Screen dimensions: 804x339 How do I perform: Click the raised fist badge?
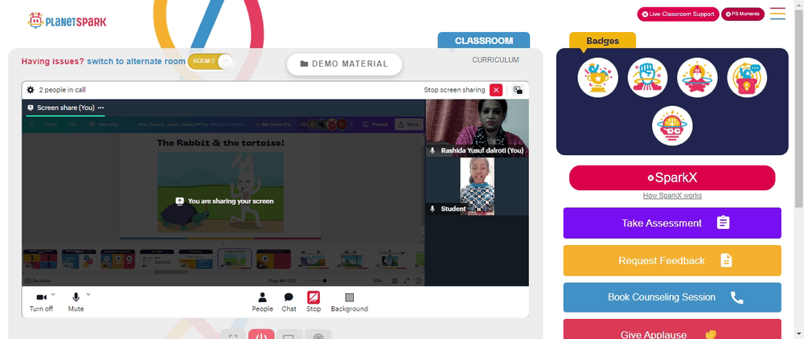coord(647,77)
